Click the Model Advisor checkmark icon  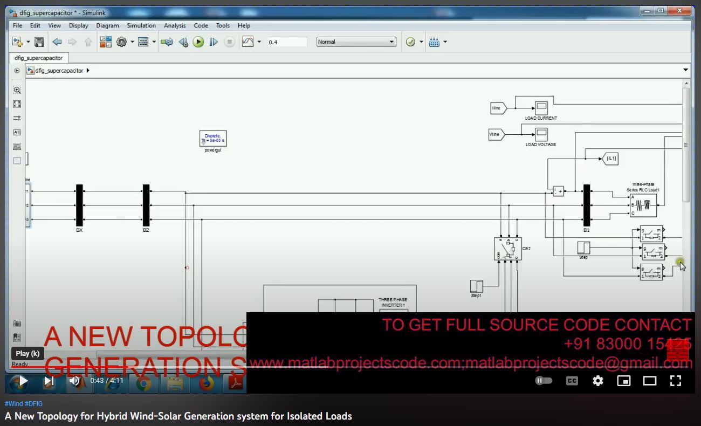point(411,42)
